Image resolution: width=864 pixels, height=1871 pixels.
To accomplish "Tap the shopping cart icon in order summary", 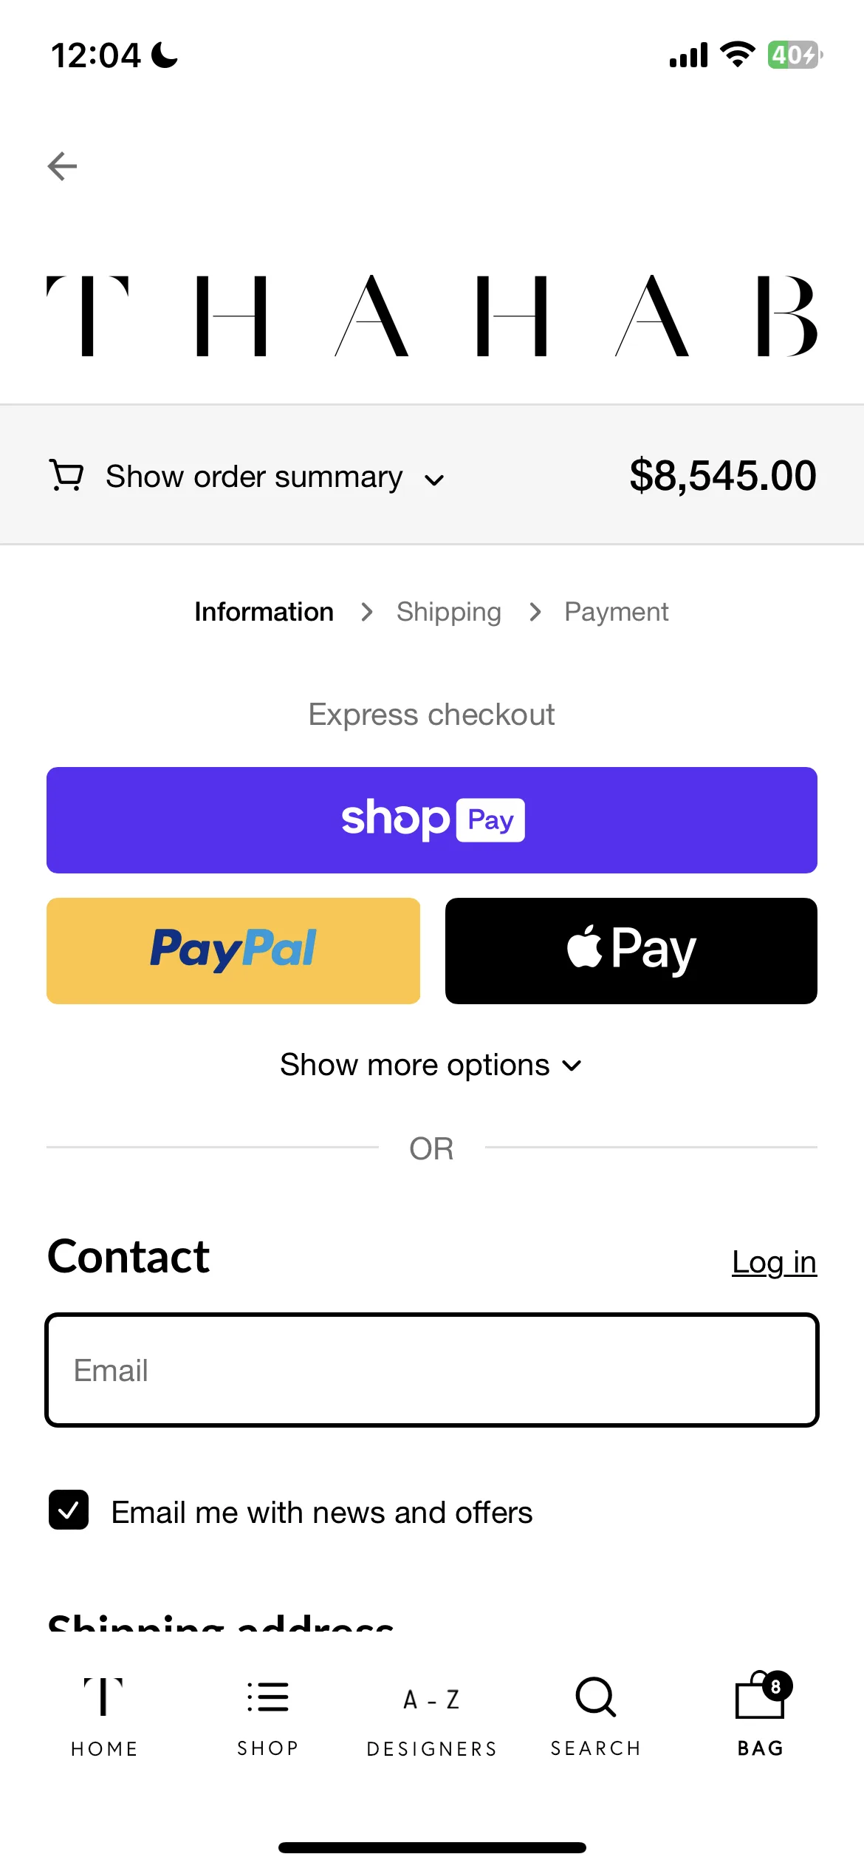I will point(66,475).
